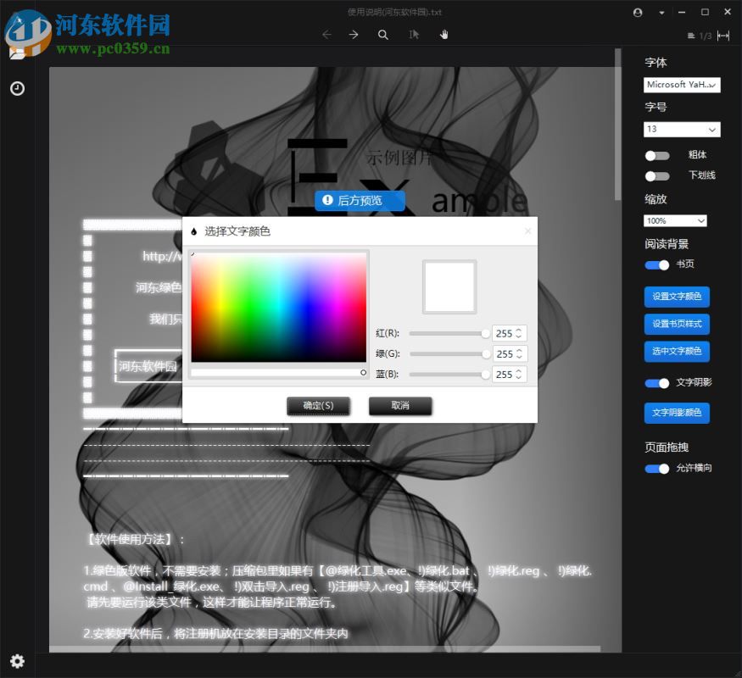Click the water drop icon in dialog title
Viewport: 742px width, 678px height.
(x=193, y=231)
